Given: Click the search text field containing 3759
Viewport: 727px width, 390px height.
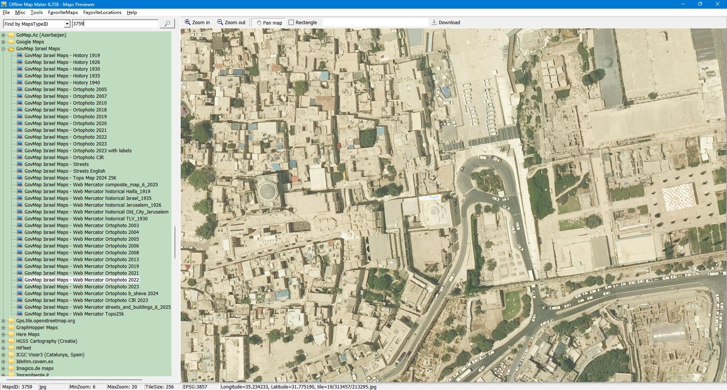Looking at the screenshot, I should [x=115, y=24].
